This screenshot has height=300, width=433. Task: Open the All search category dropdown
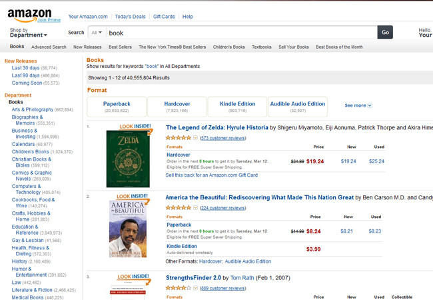(97, 33)
